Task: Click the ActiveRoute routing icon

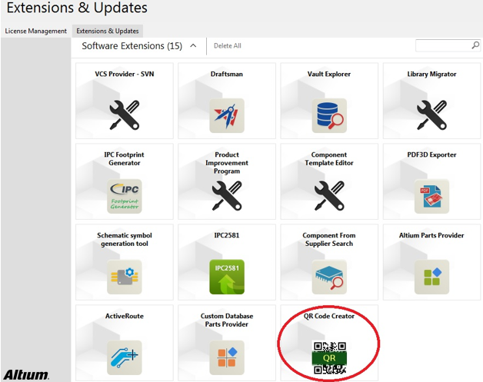Action: [x=125, y=357]
